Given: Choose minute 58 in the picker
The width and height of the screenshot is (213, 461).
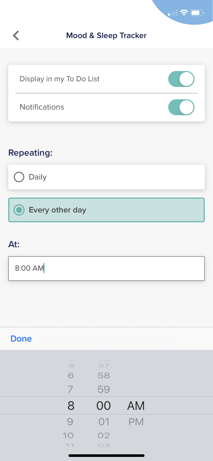Looking at the screenshot, I should point(104,376).
